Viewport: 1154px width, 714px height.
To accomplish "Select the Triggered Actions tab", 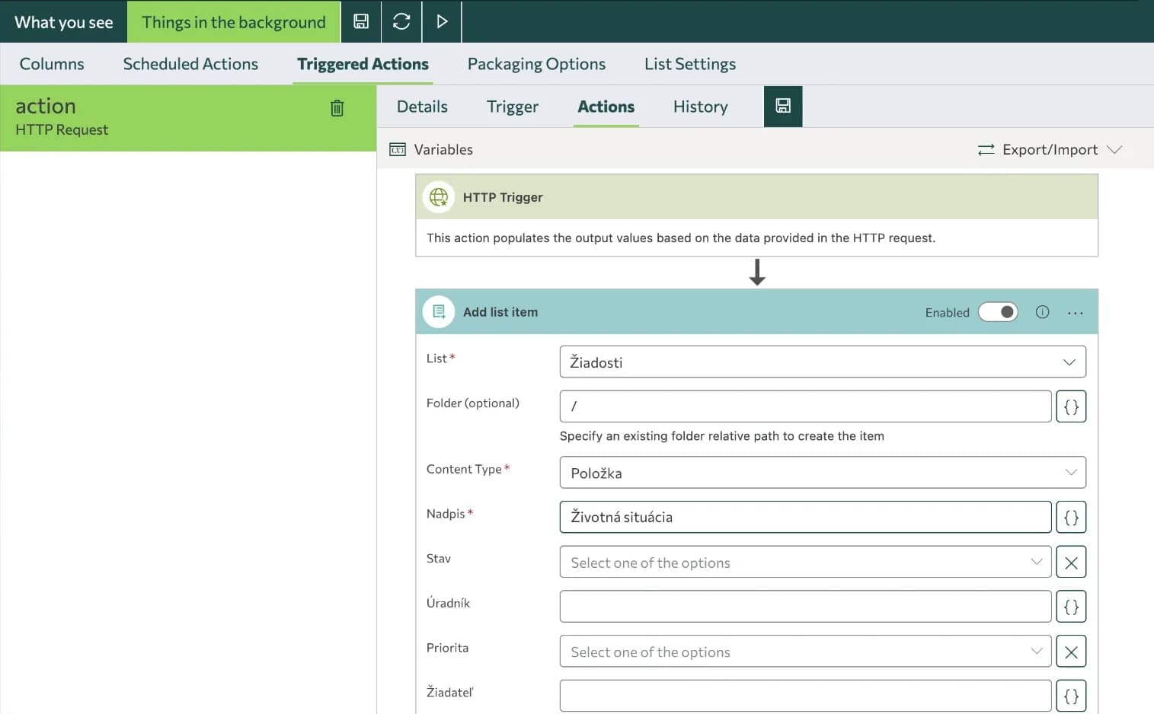I will pos(363,64).
